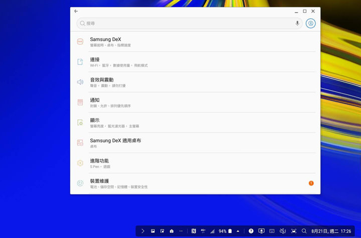The width and height of the screenshot is (361, 238).
Task: Open the Samsung account profile icon
Action: tap(310, 23)
